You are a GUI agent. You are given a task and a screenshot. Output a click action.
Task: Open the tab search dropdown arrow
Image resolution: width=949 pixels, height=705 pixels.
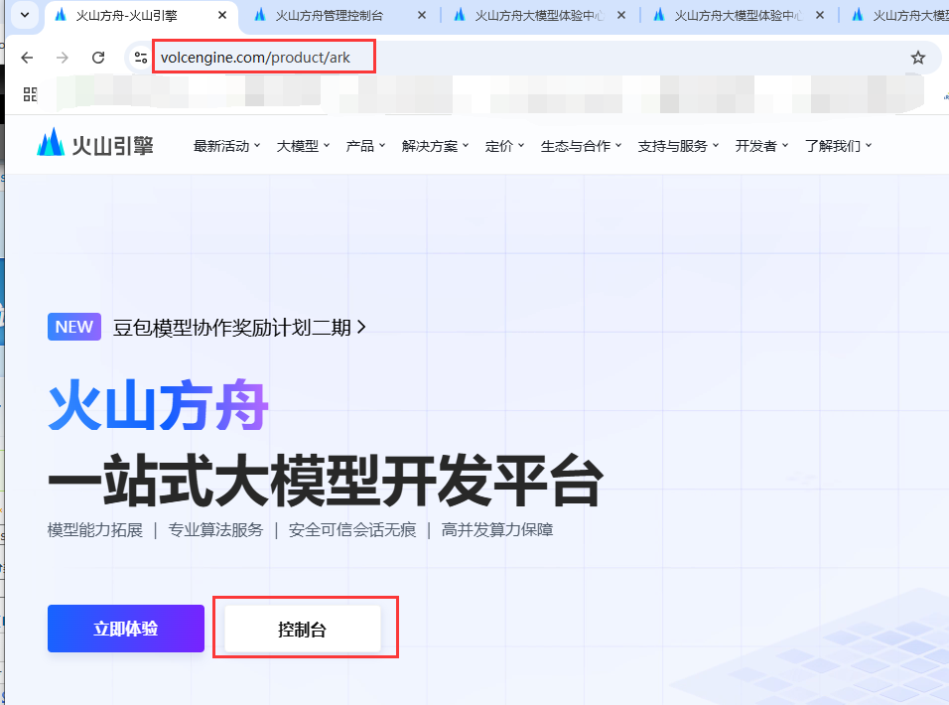(25, 15)
